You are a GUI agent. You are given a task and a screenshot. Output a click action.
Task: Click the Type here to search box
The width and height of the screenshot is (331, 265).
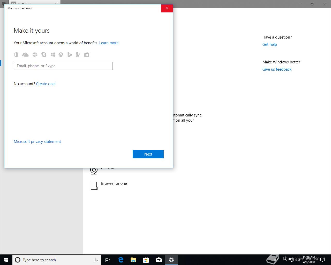click(x=57, y=260)
